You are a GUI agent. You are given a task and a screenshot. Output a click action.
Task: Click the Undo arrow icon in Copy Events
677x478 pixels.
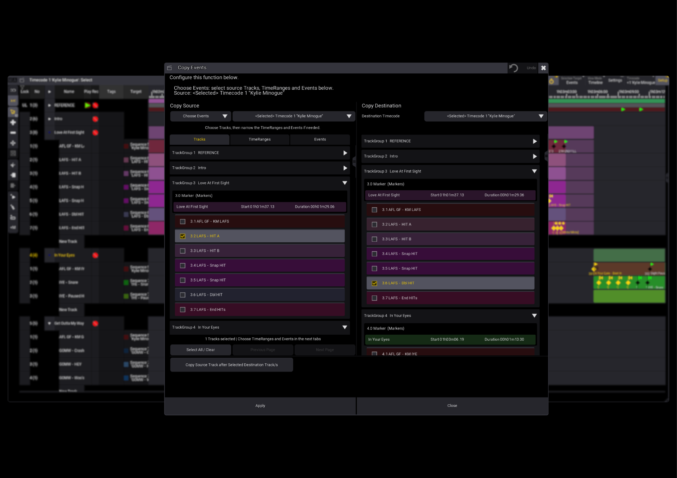(514, 68)
